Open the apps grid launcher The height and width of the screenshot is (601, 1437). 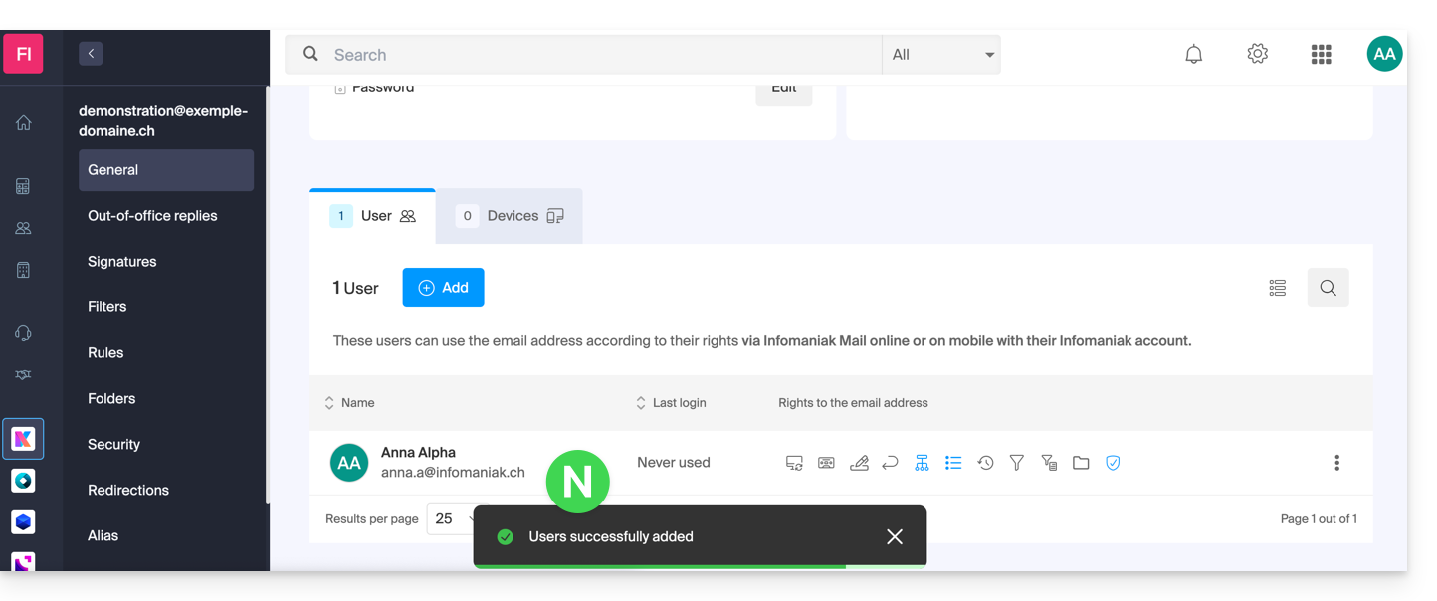coord(1321,55)
